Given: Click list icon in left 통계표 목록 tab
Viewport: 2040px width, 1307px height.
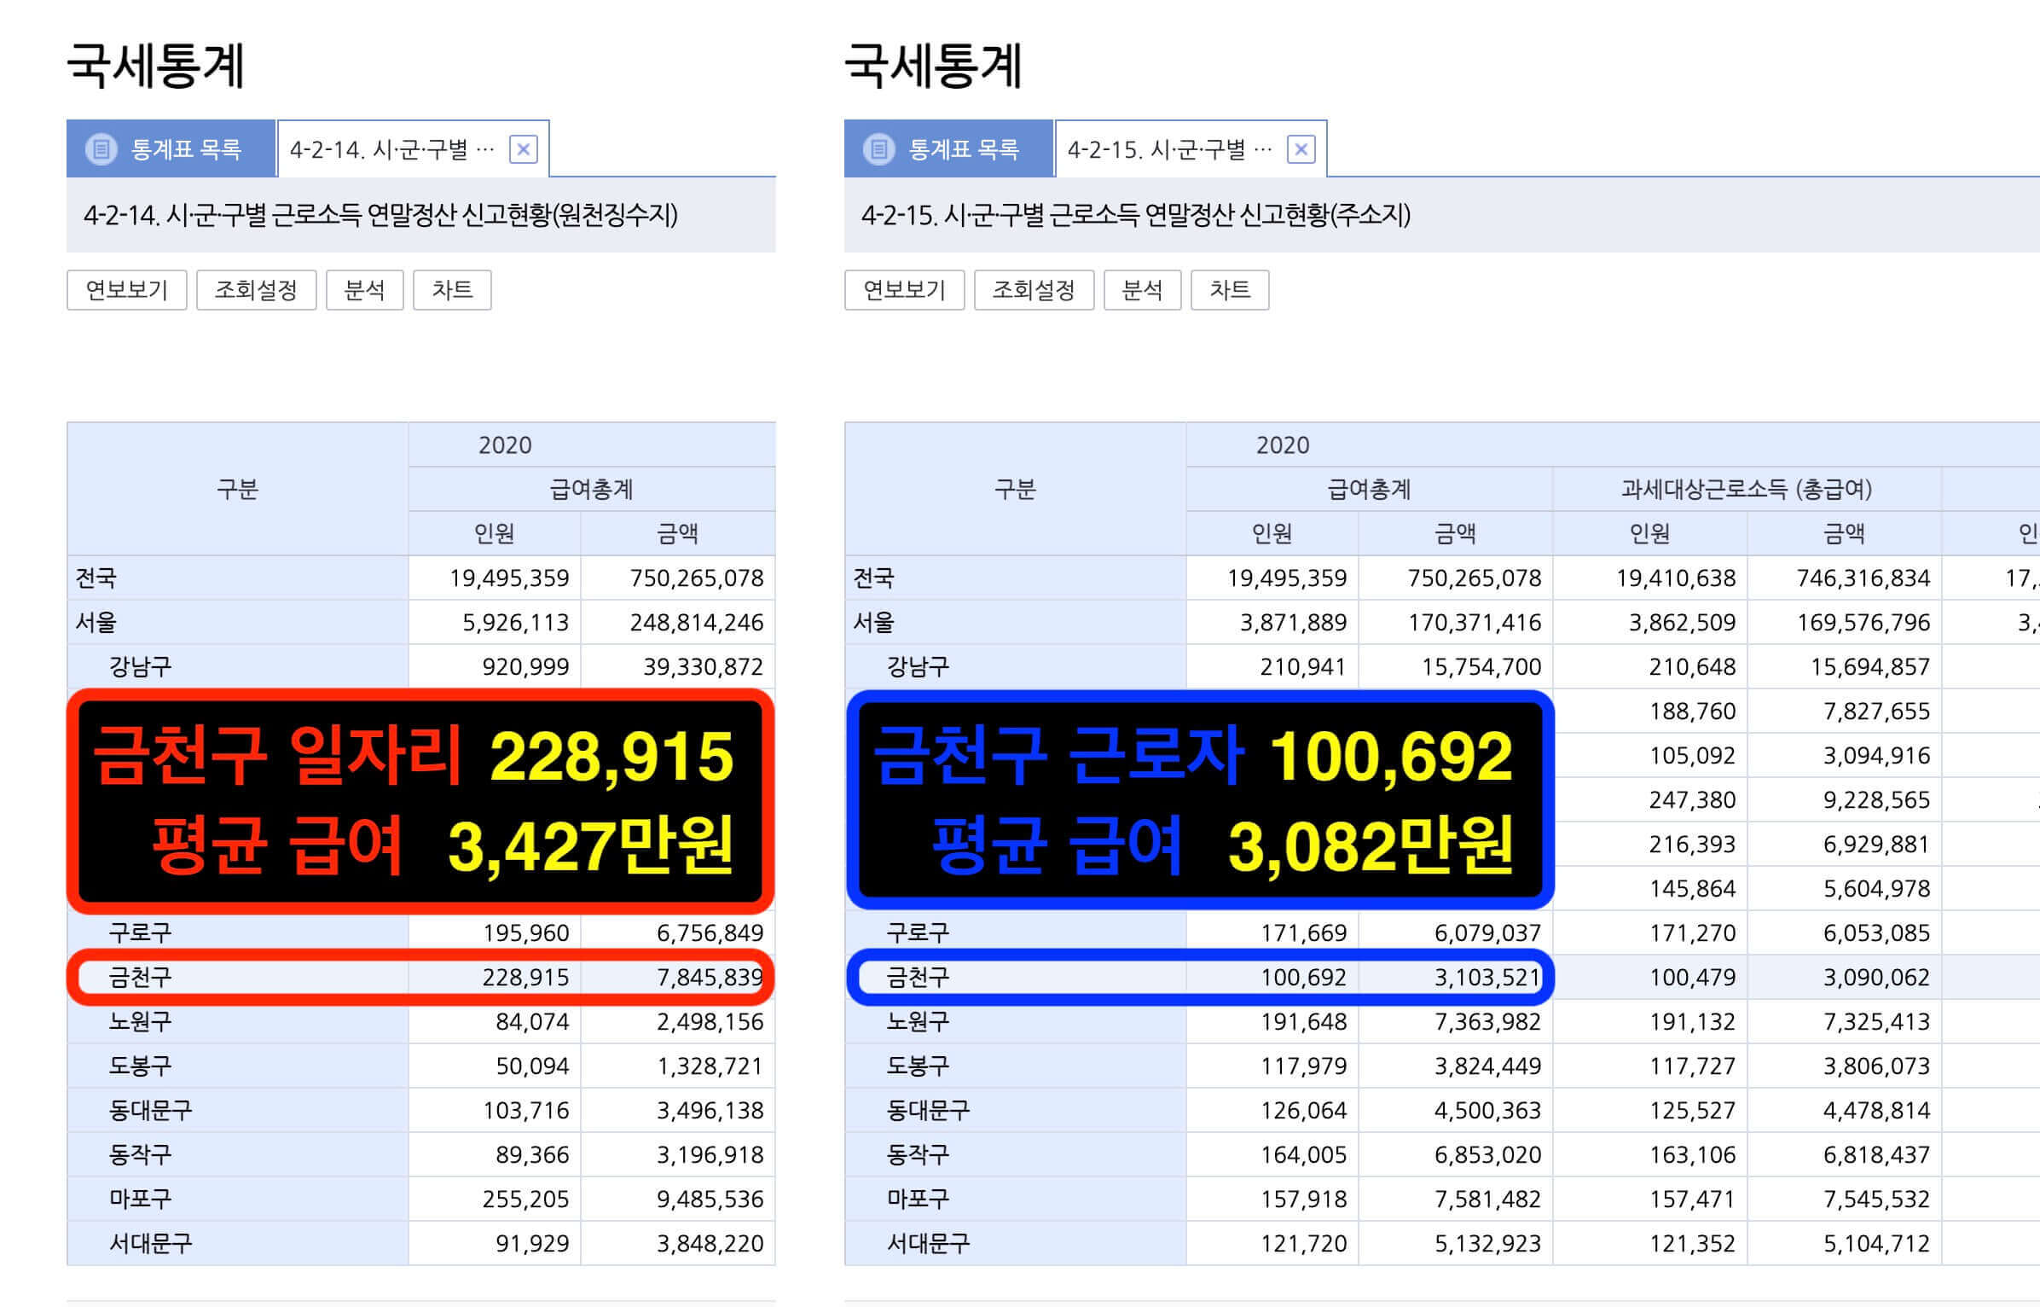Looking at the screenshot, I should click(101, 149).
